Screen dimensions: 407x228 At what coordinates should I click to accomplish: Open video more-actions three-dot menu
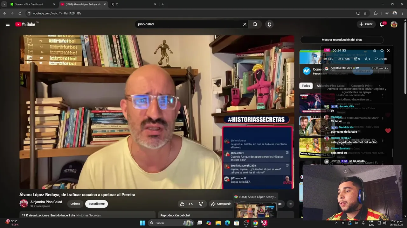(x=290, y=204)
